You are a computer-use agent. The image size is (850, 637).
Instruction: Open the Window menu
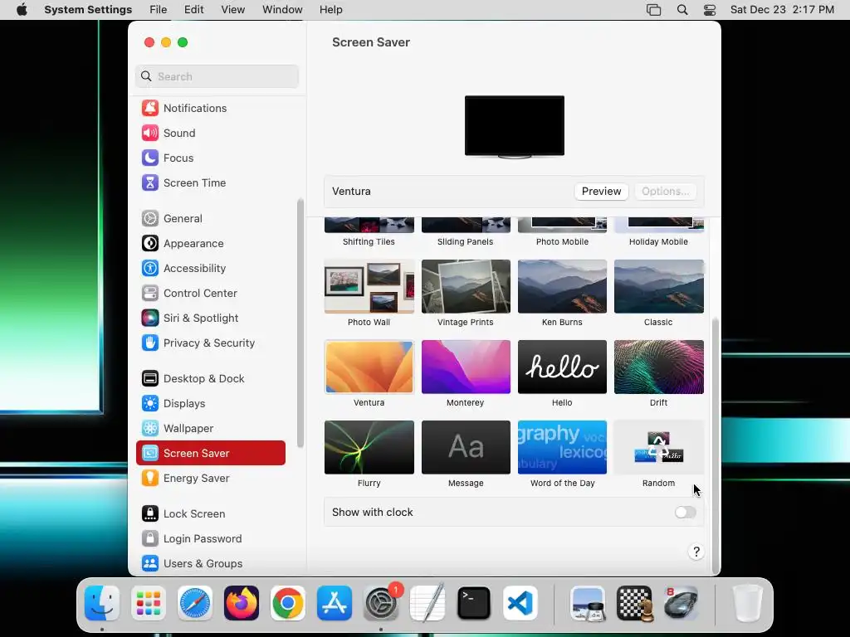282,10
